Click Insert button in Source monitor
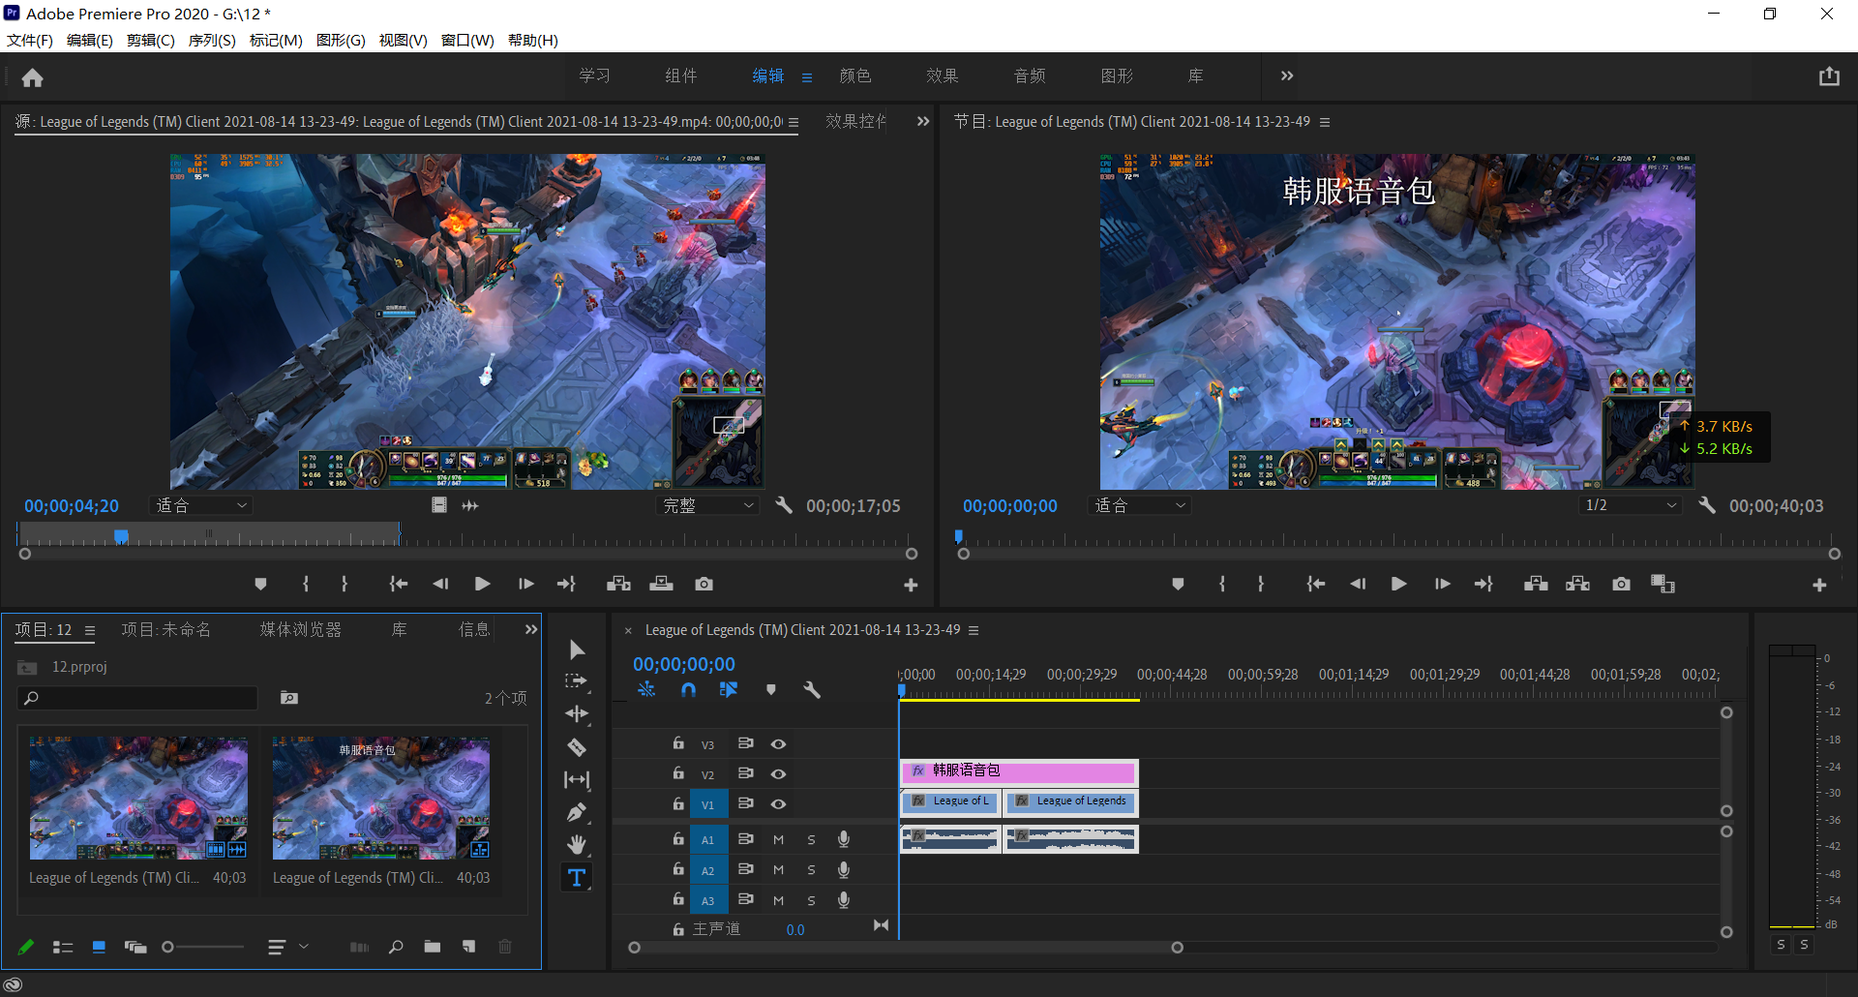The width and height of the screenshot is (1858, 997). 618,584
